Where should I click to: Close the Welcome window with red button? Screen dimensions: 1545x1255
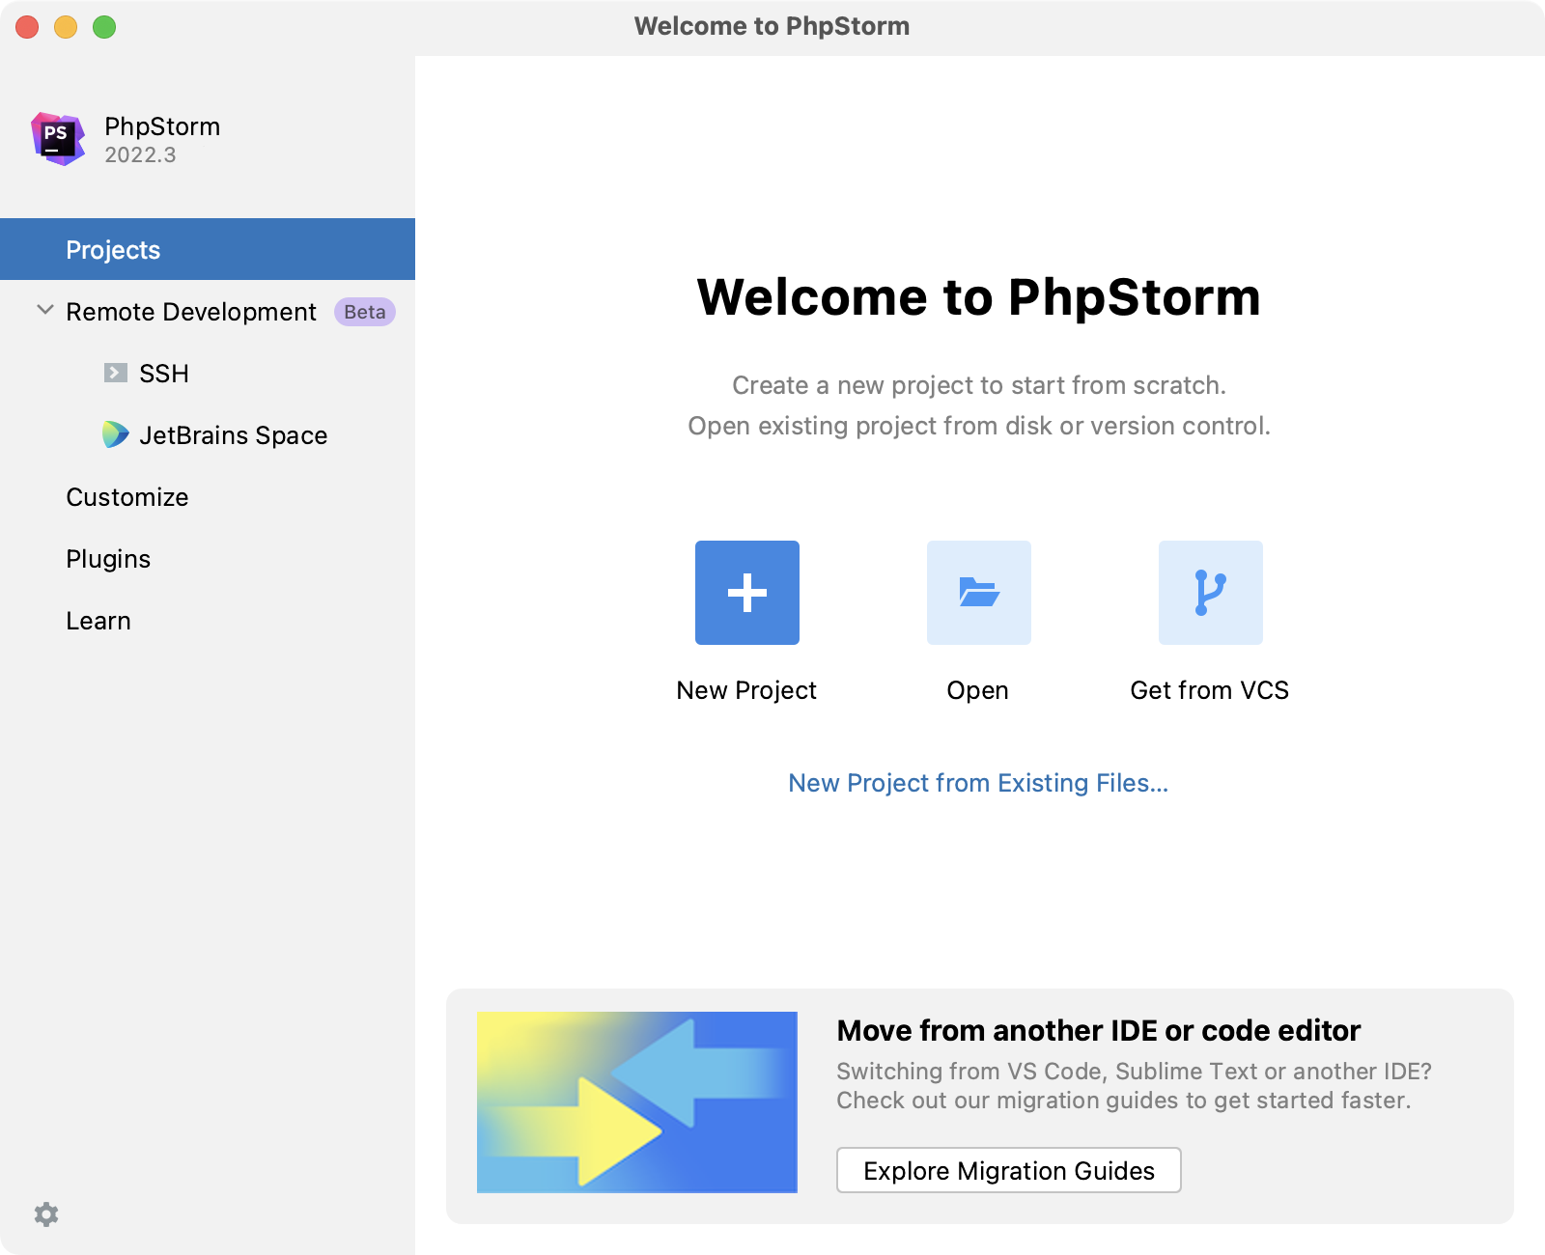click(x=27, y=27)
